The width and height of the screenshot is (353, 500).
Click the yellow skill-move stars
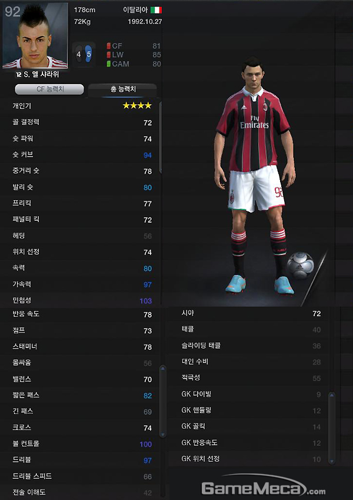coord(137,105)
